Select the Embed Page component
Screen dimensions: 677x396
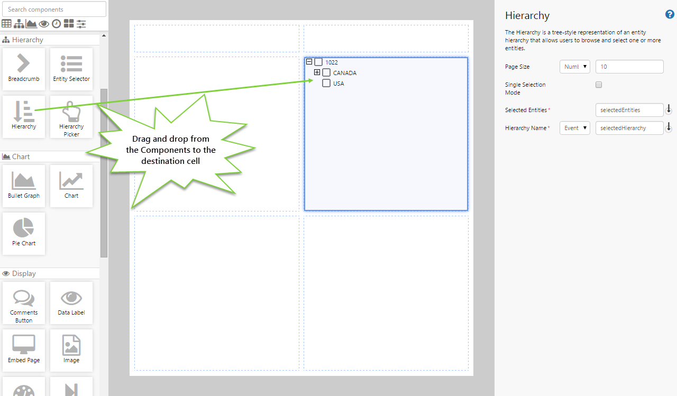pyautogui.click(x=23, y=350)
